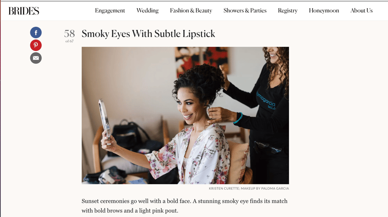Open the Wedding menu

(x=147, y=10)
